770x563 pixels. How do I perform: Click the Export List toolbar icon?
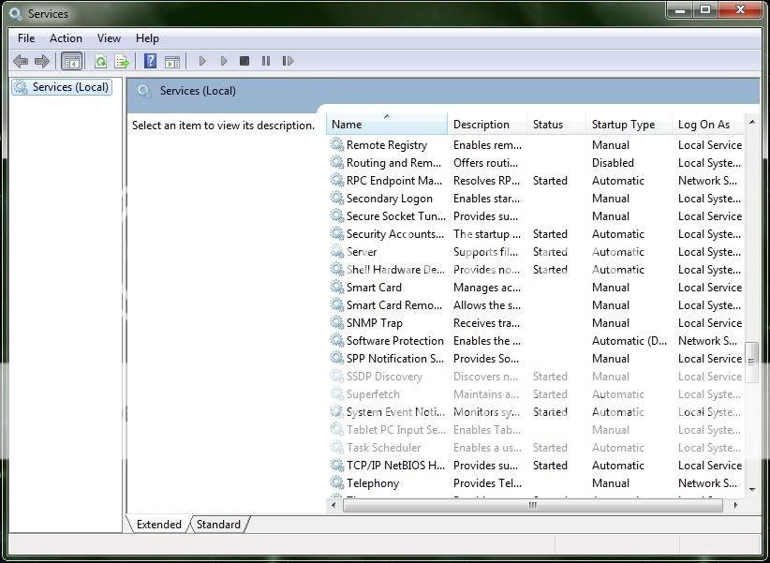122,62
